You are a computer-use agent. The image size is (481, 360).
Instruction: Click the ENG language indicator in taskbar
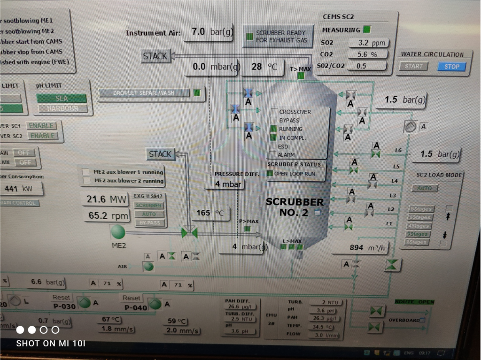(x=409, y=353)
